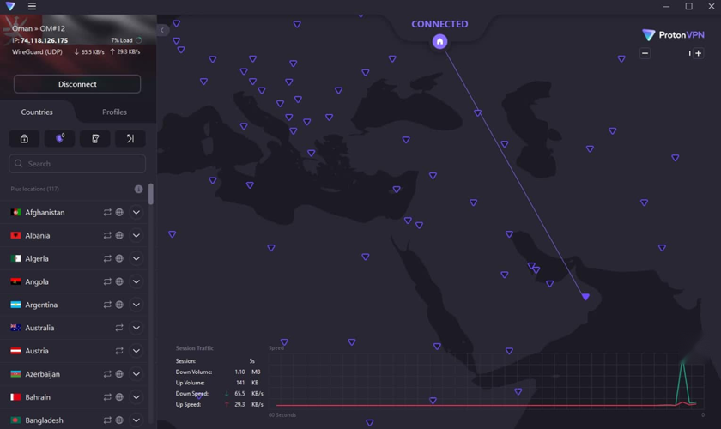721x429 pixels.
Task: Zoom out the map with minus
Action: coord(645,53)
